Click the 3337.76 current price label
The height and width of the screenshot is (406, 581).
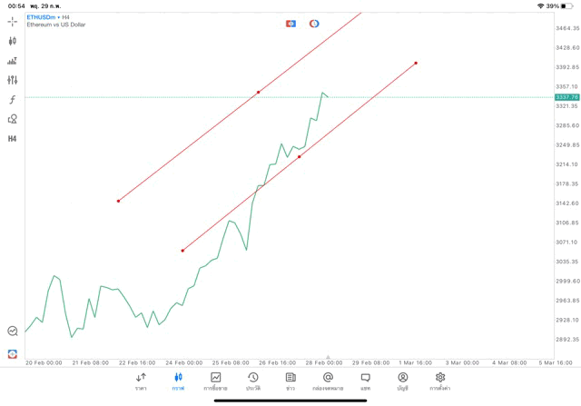566,97
